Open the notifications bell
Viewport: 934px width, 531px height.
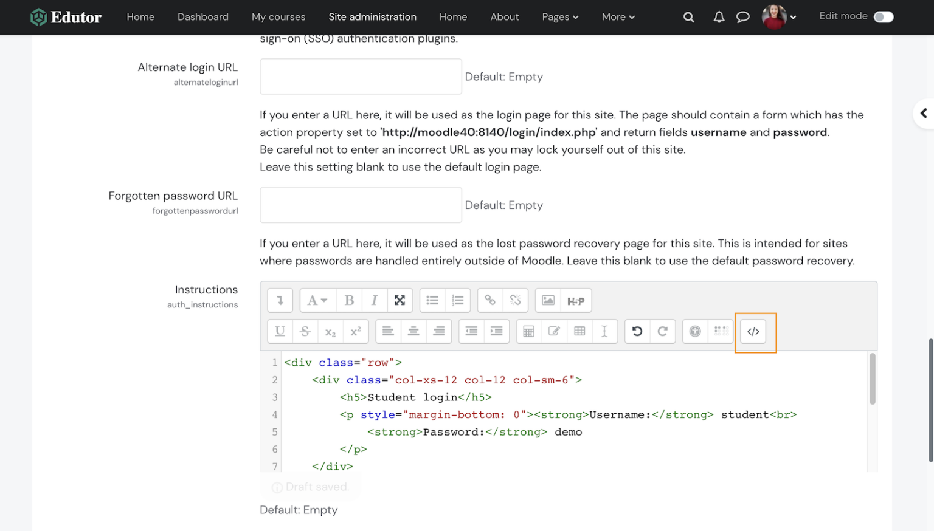coord(718,17)
